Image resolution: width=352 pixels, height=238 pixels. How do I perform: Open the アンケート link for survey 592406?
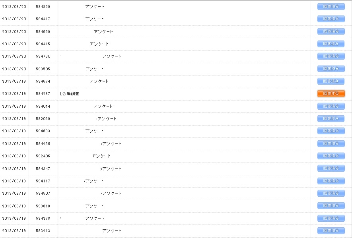[x=102, y=156]
